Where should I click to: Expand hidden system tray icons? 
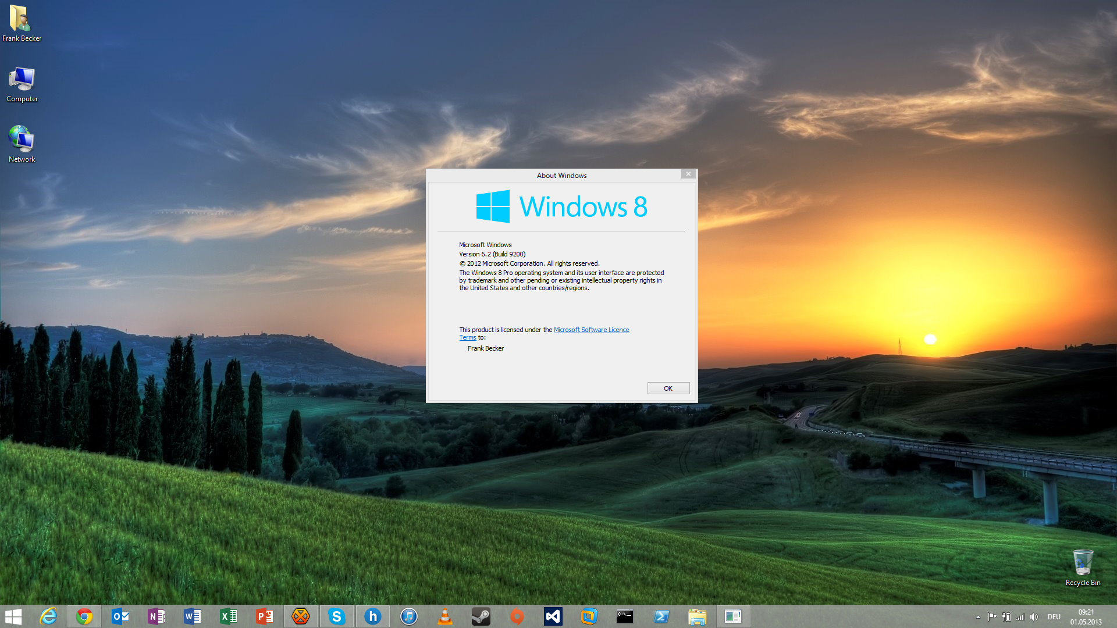coord(978,617)
